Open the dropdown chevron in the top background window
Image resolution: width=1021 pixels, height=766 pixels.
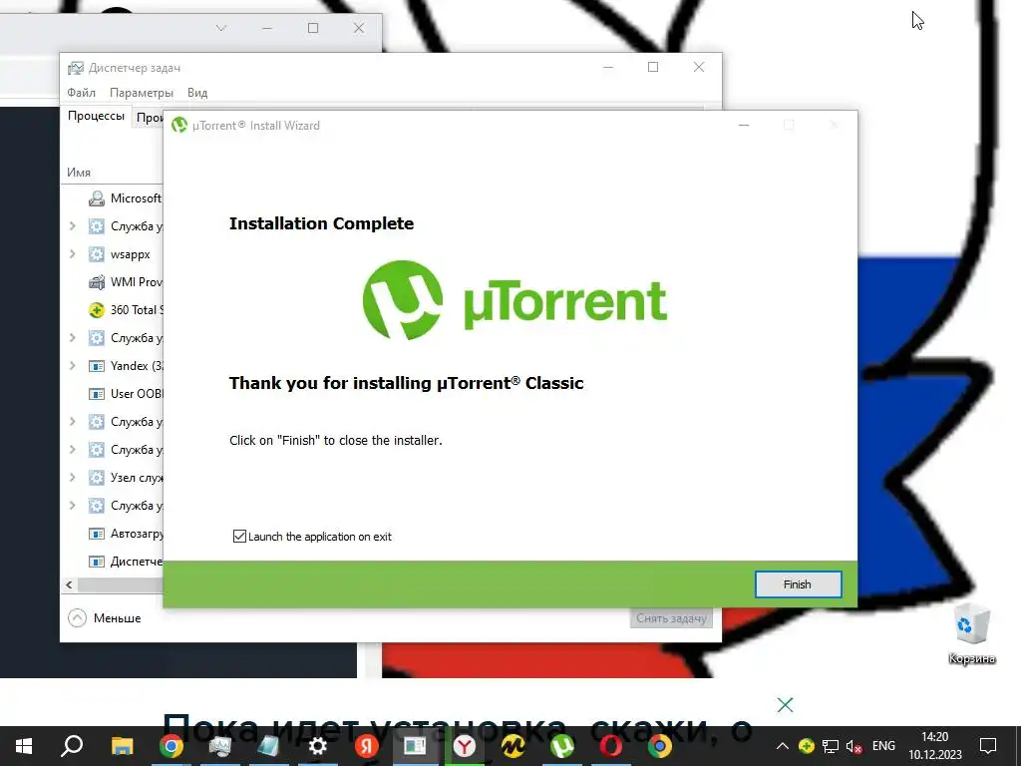click(x=221, y=28)
